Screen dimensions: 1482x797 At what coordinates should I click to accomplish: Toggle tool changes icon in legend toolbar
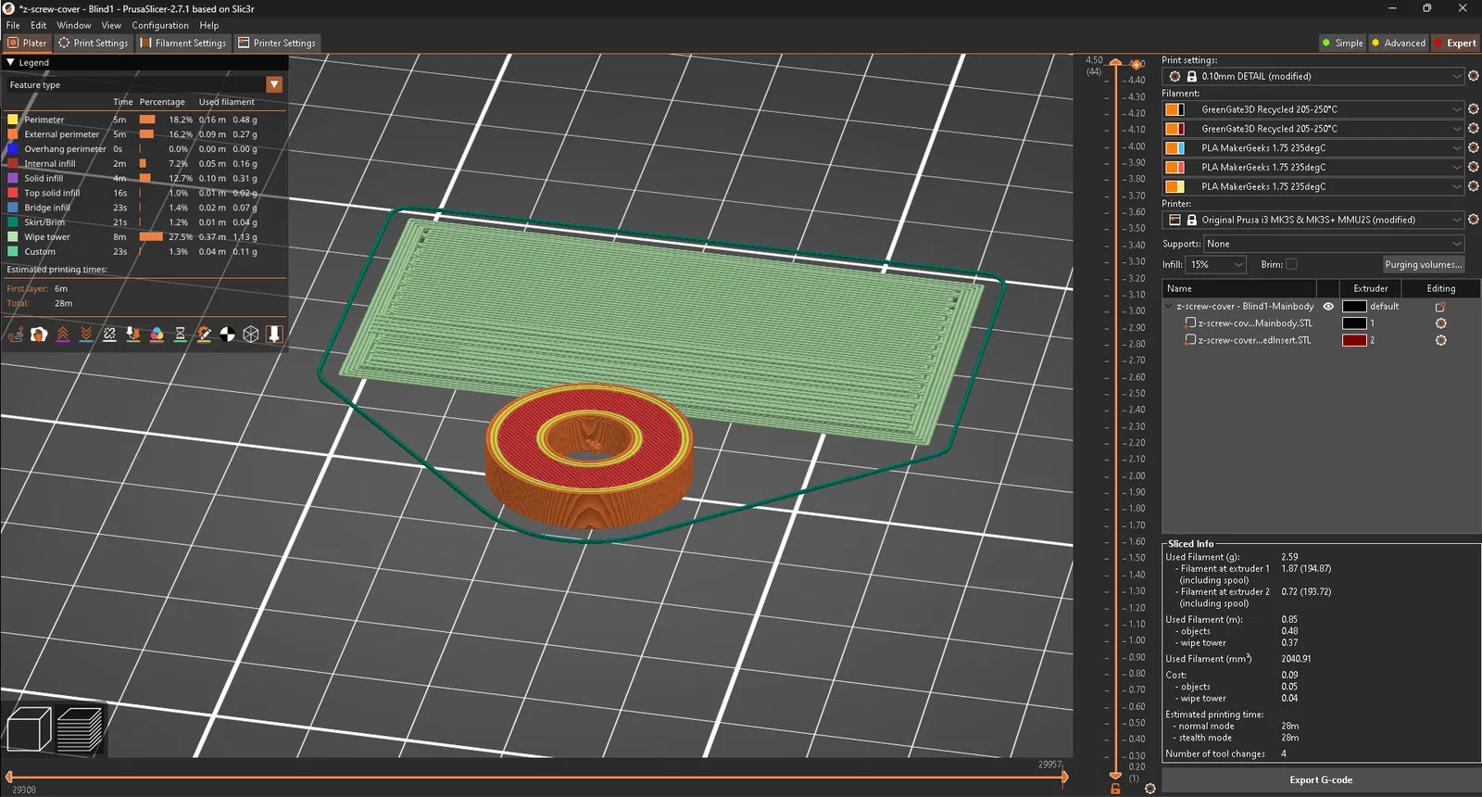click(133, 335)
